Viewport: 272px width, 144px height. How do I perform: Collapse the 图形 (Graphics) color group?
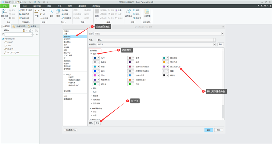tap(91, 54)
